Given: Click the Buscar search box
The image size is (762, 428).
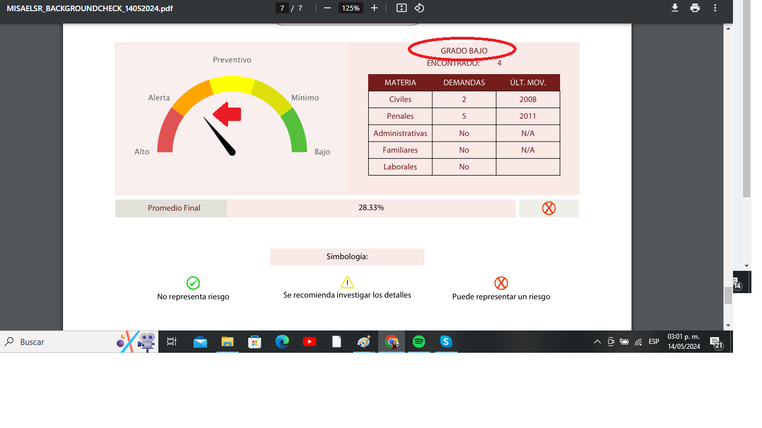Looking at the screenshot, I should point(61,342).
